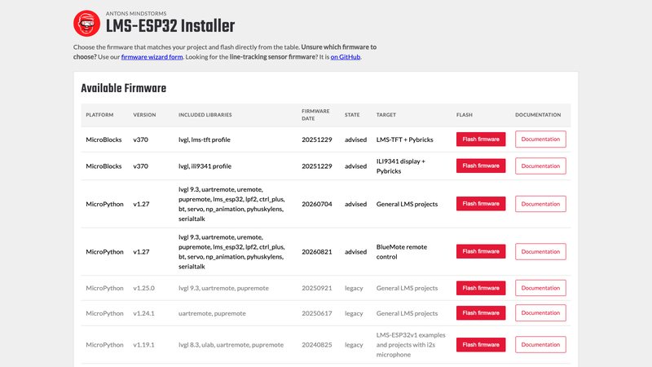Screen dimensions: 652x367
Task: Click the firmware date 20240825
Action: click(x=317, y=345)
